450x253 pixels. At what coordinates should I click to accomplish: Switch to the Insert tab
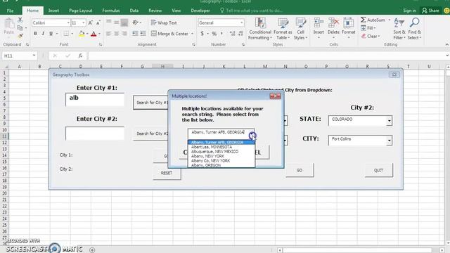(x=53, y=11)
